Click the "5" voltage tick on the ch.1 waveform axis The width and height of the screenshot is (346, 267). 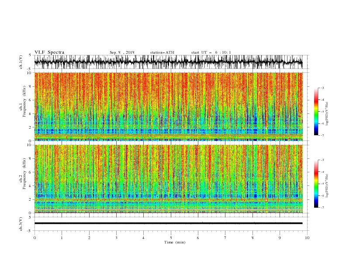30,55
